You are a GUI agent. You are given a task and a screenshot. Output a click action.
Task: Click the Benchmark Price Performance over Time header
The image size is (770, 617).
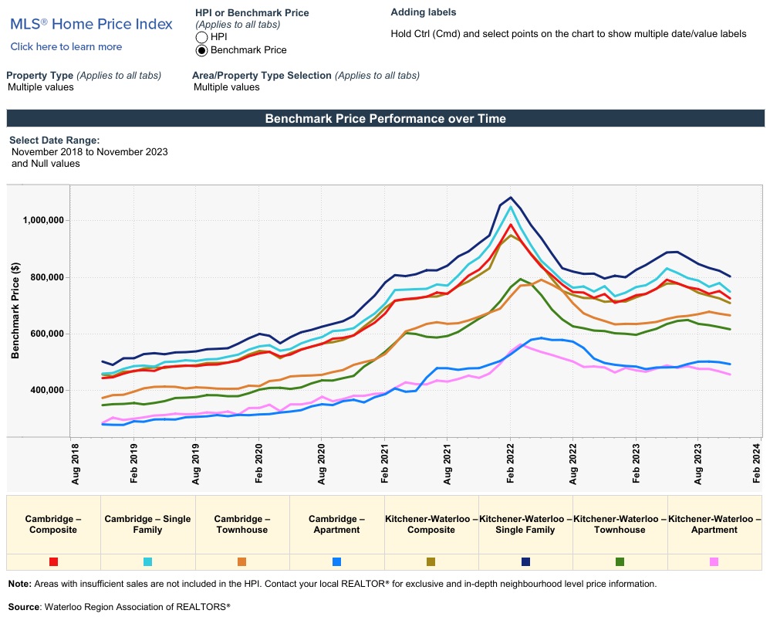pos(385,119)
